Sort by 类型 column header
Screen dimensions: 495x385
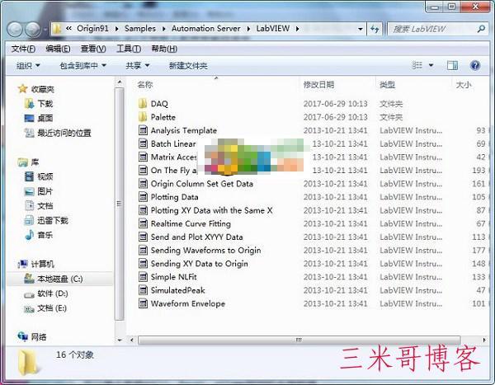[388, 85]
